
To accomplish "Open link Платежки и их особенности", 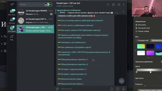I will tap(73, 42).
